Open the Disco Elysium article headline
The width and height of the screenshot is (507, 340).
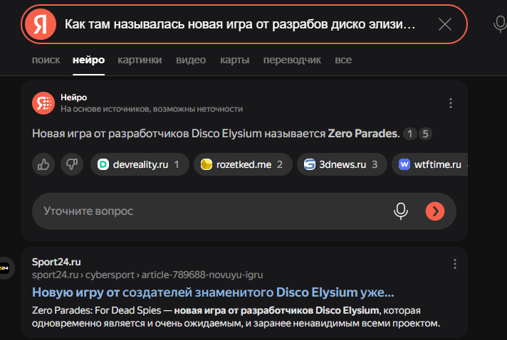point(213,292)
